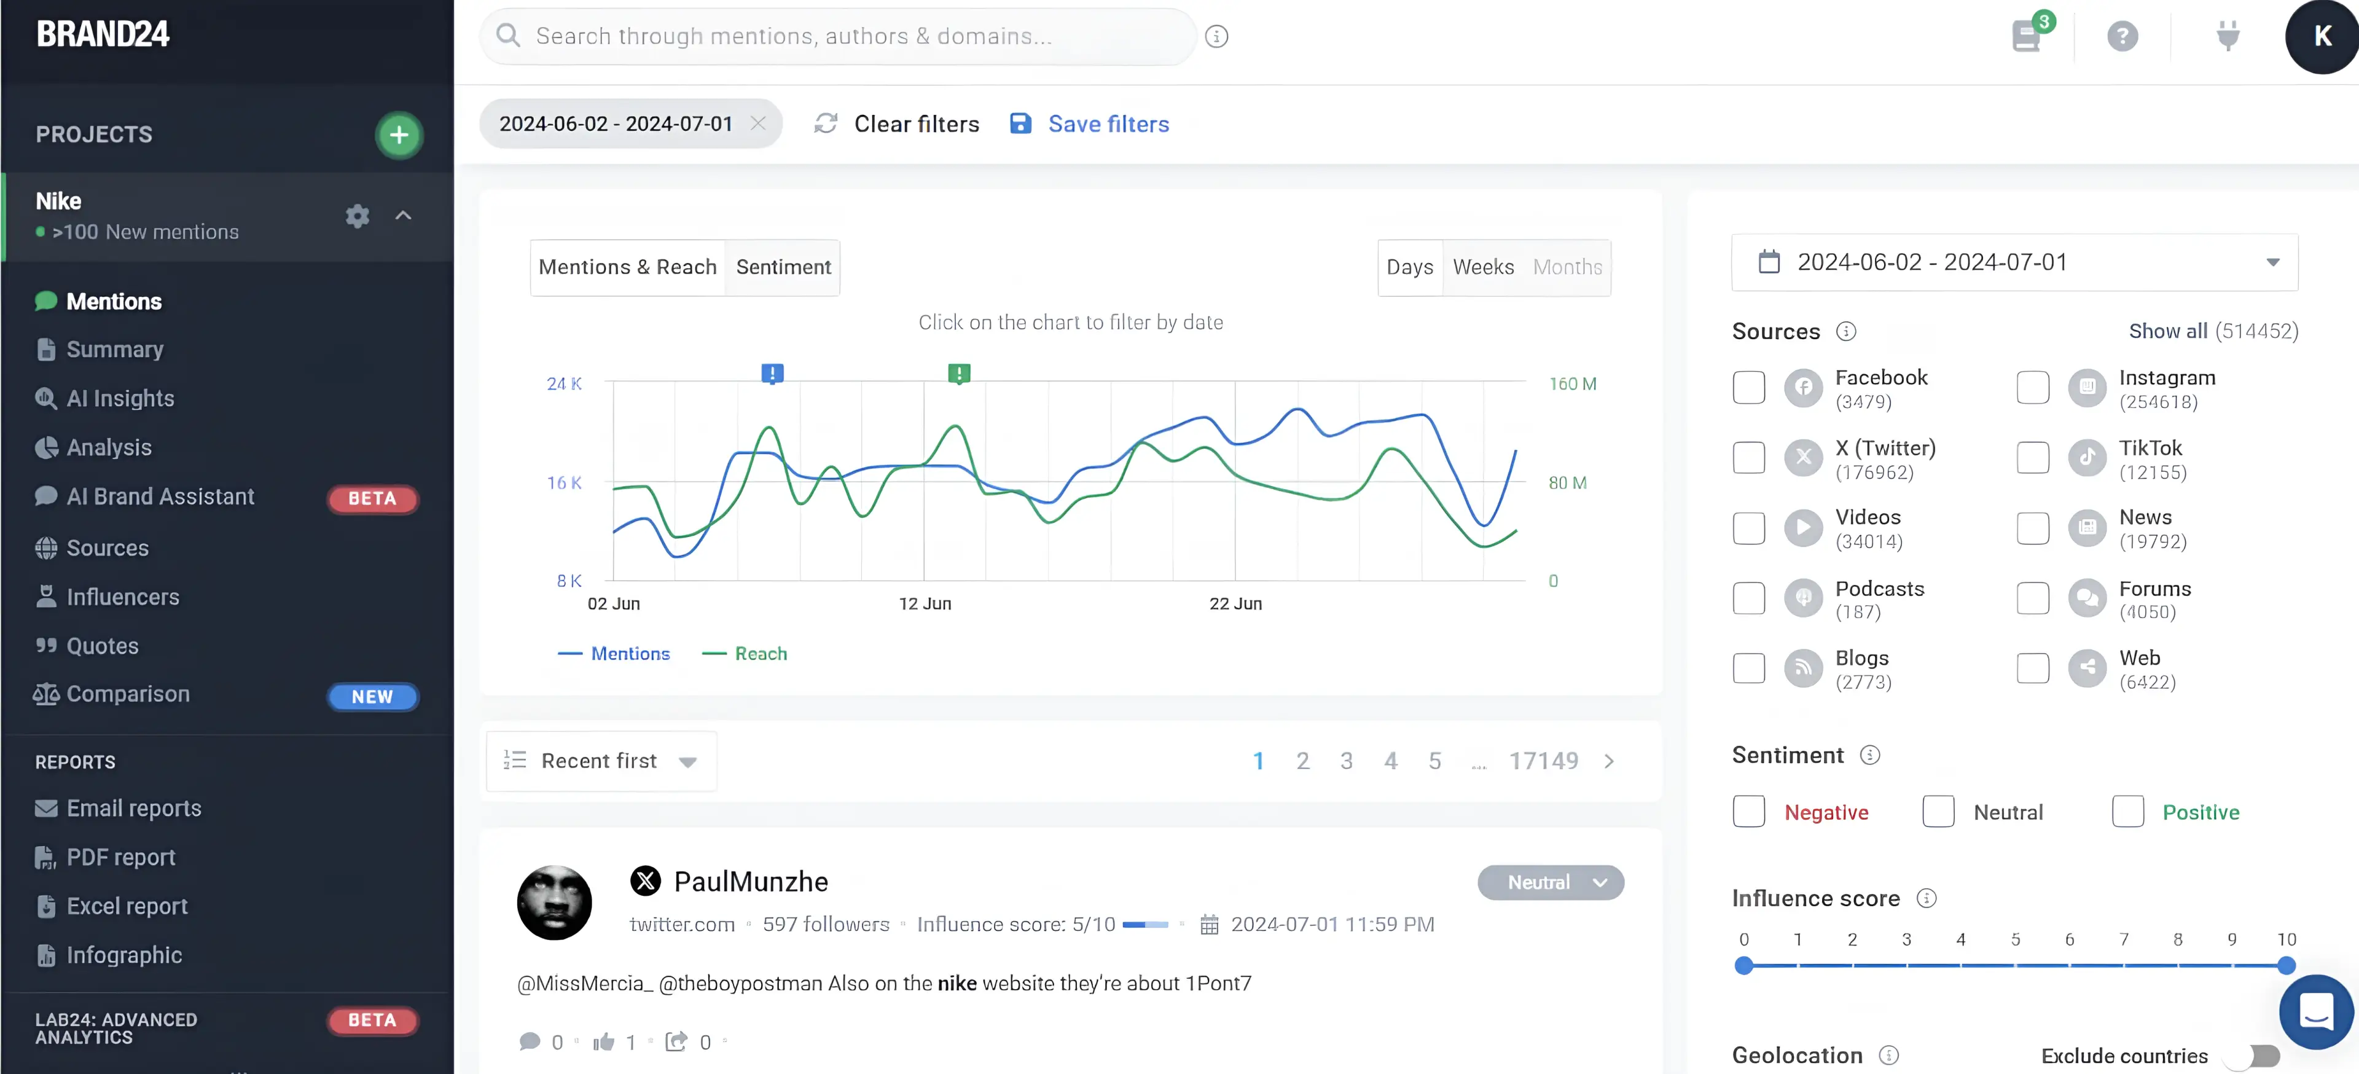Open the Comparison section
This screenshot has height=1074, width=2359.
pos(128,694)
